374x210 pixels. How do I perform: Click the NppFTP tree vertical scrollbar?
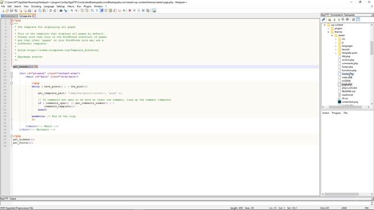(372, 64)
